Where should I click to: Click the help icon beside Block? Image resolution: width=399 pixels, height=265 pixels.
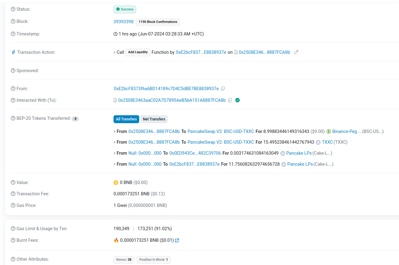click(x=13, y=21)
